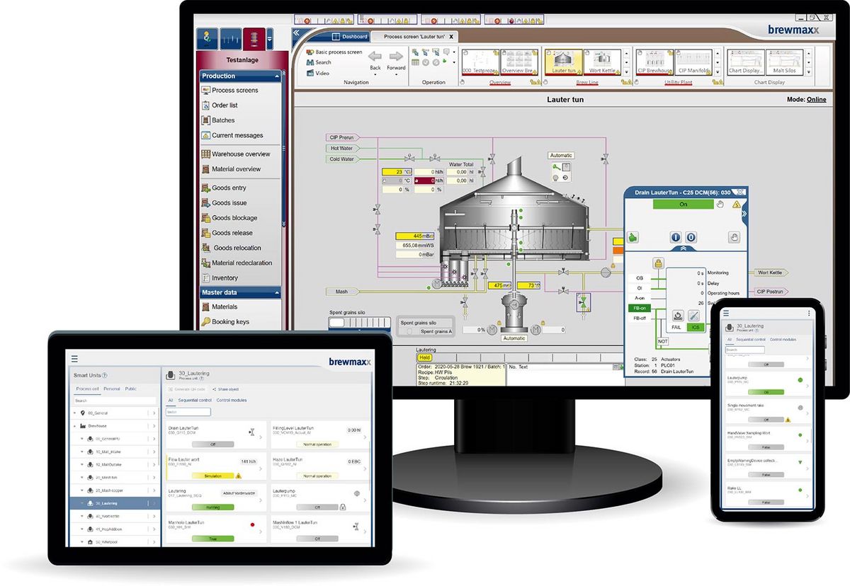850x586 pixels.
Task: Click the warning triangle icon in Drain LauterTun panel
Action: pos(736,205)
